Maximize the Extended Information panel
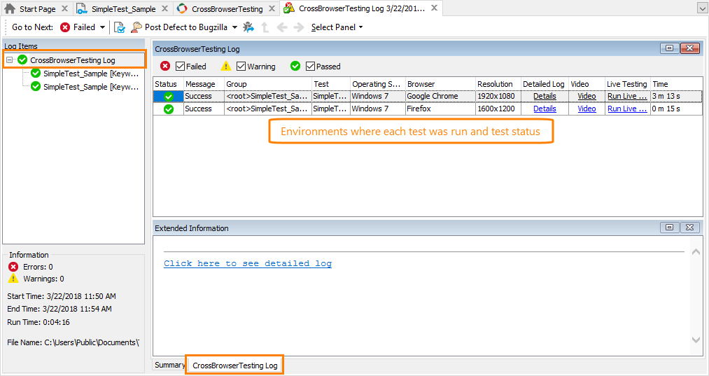This screenshot has height=376, width=709. [x=669, y=228]
